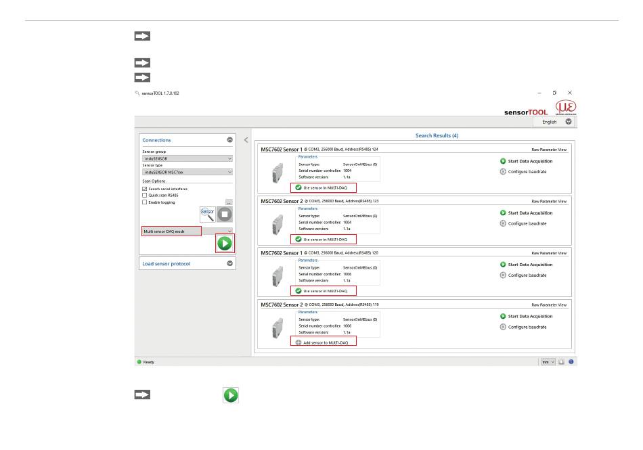Click the document icon in status bar

click(561, 362)
